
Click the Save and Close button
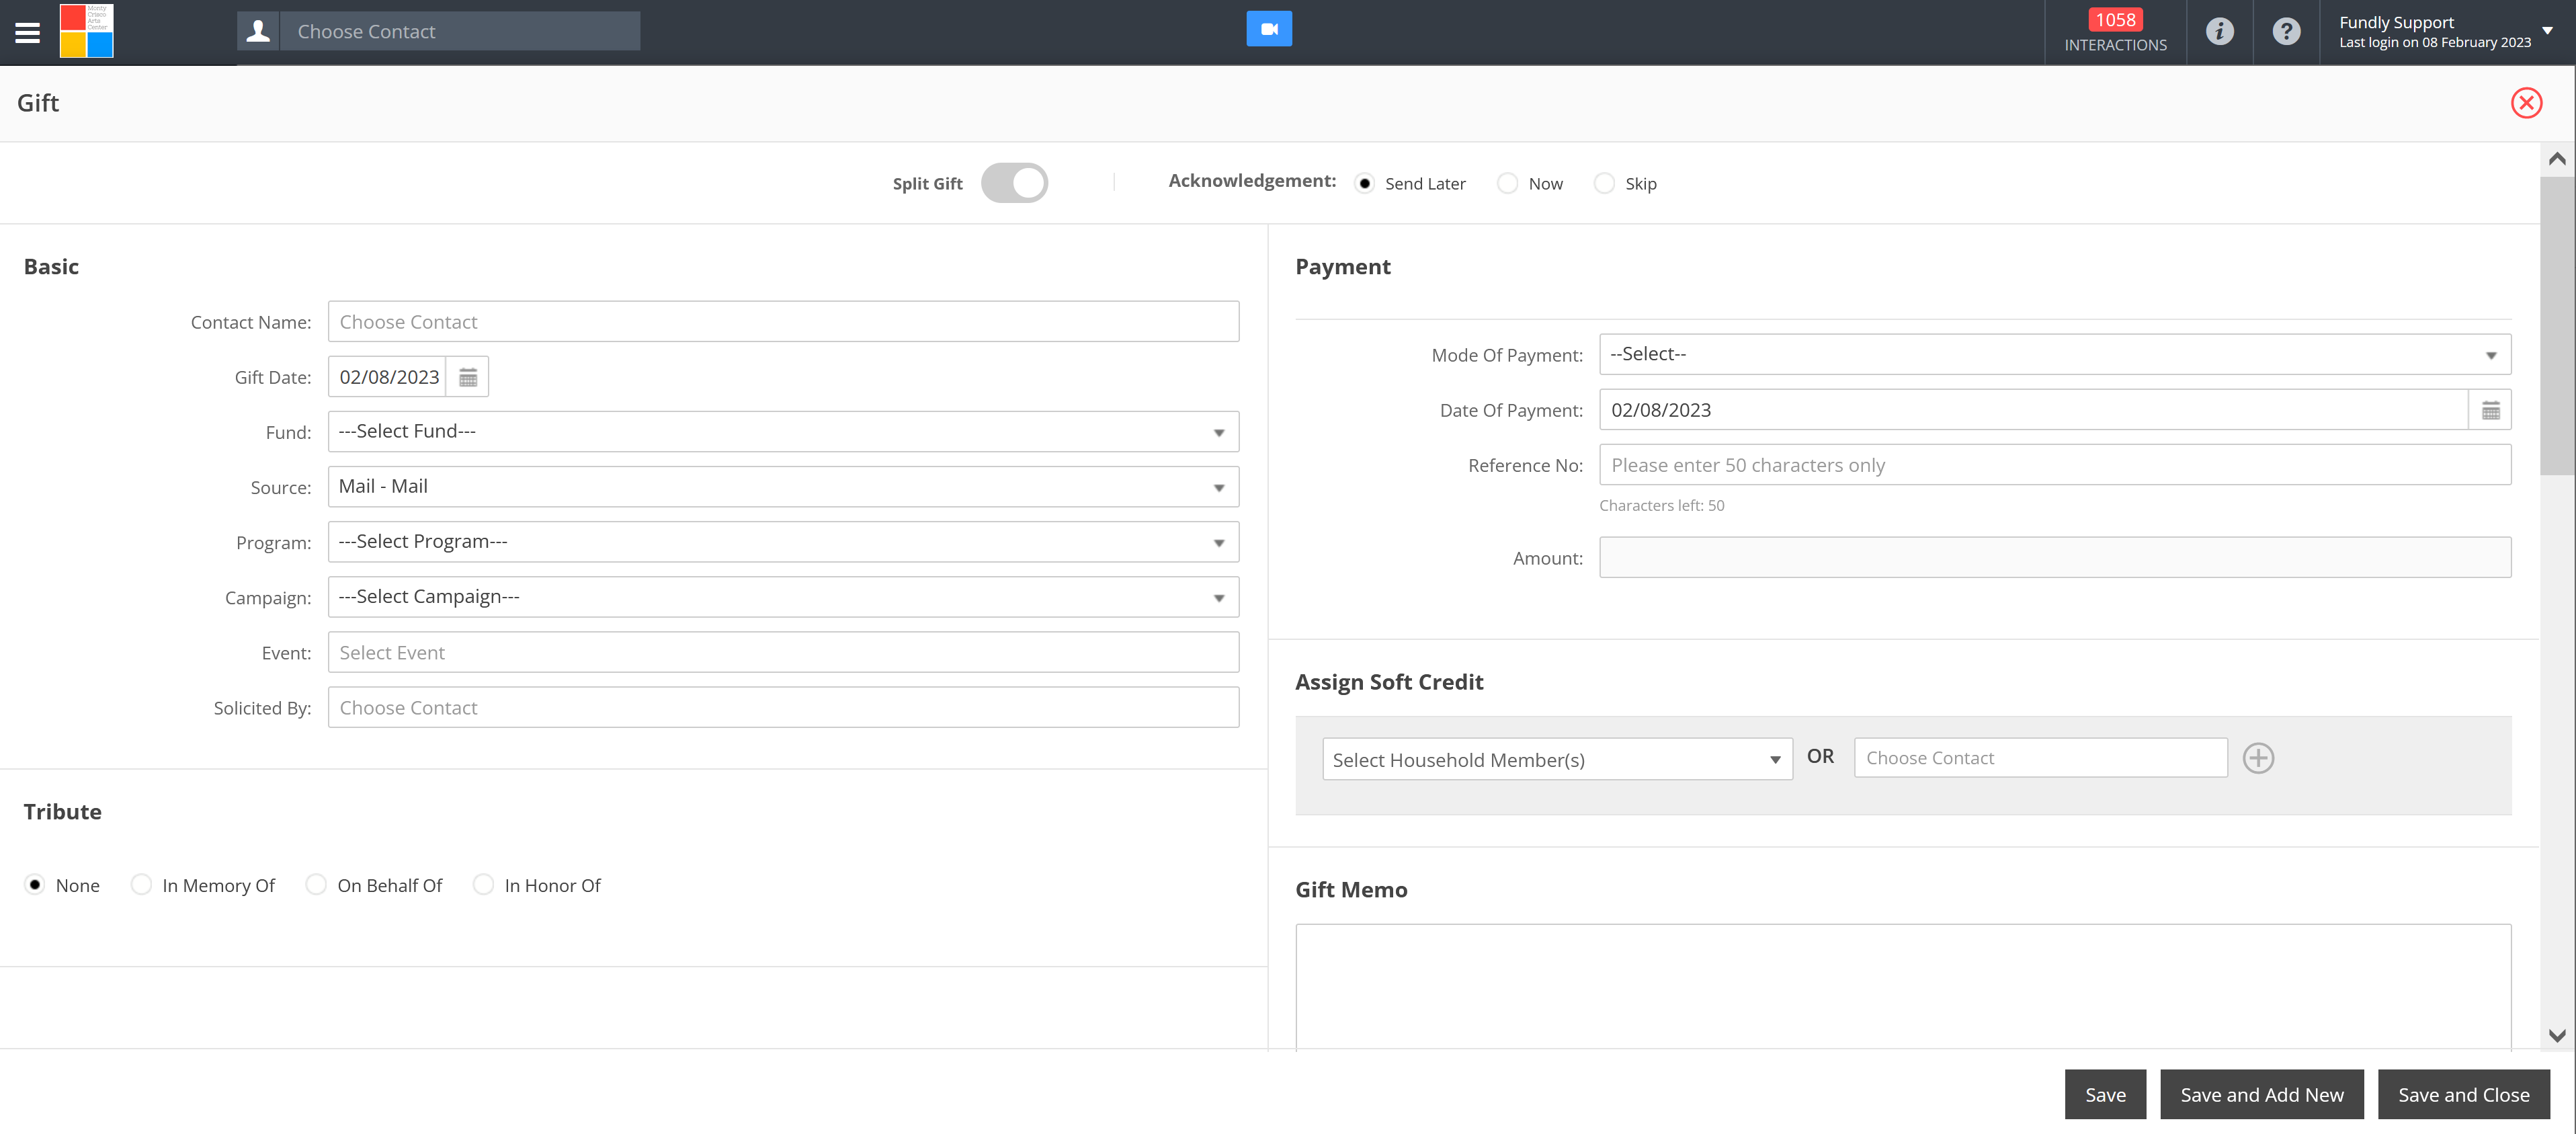click(x=2463, y=1094)
